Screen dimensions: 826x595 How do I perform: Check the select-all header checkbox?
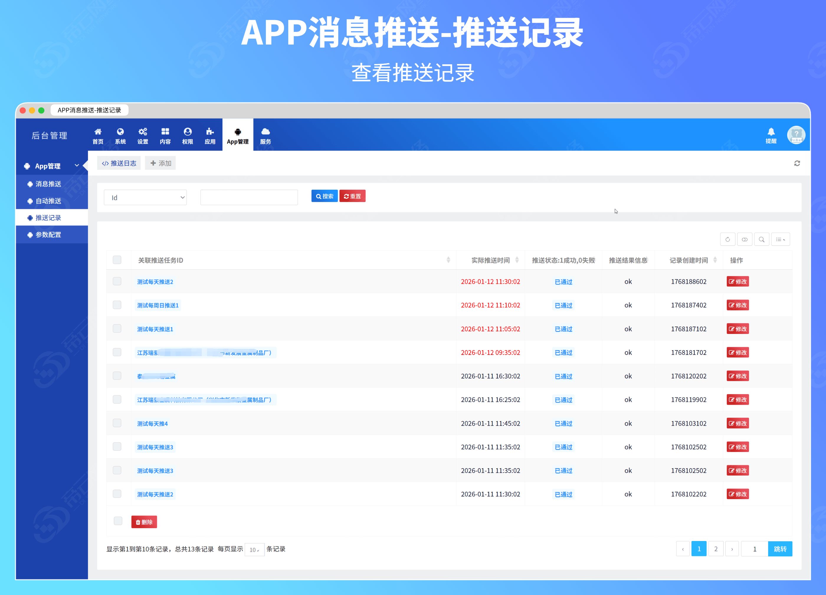pos(117,260)
